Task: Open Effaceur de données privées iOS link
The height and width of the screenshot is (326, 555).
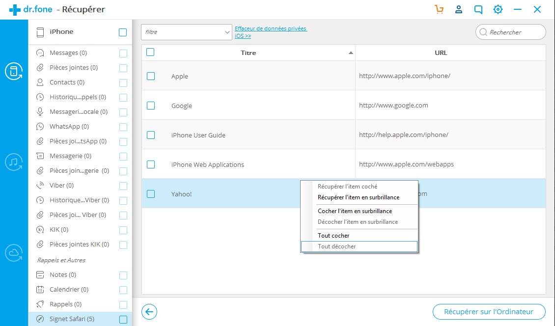Action: coord(271,32)
